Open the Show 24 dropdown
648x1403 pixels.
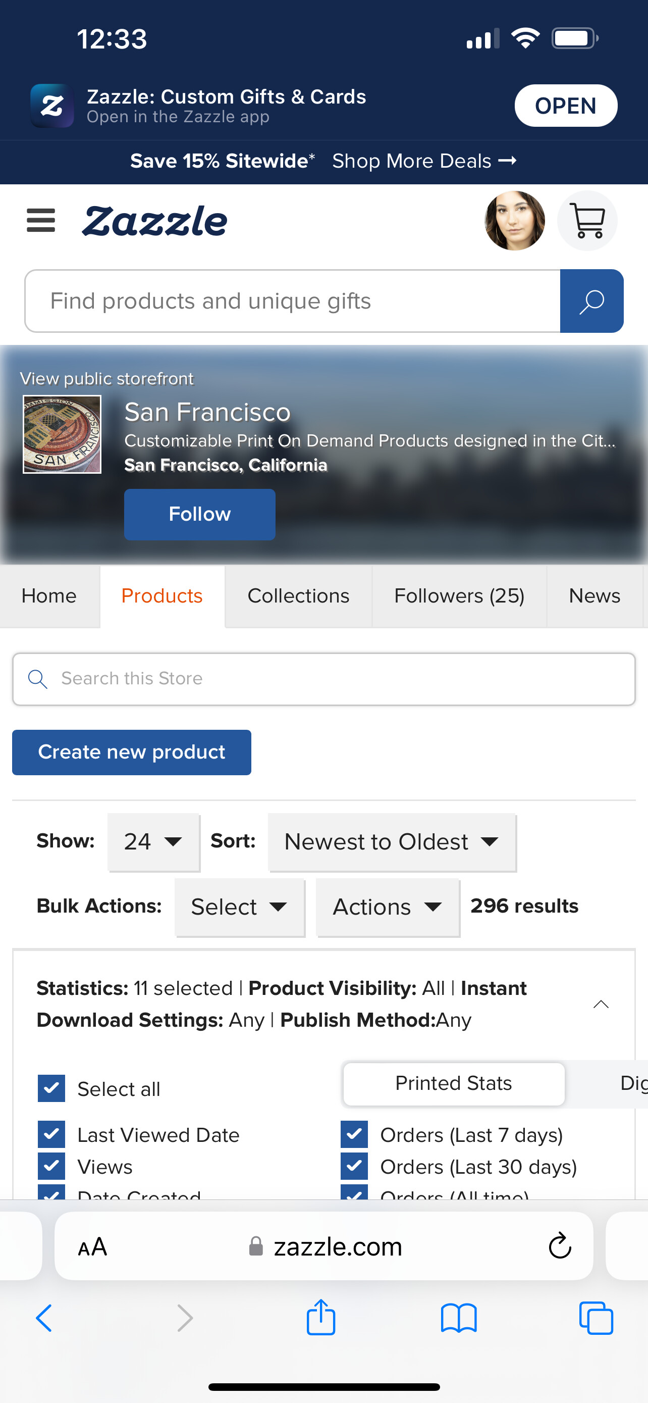[154, 842]
